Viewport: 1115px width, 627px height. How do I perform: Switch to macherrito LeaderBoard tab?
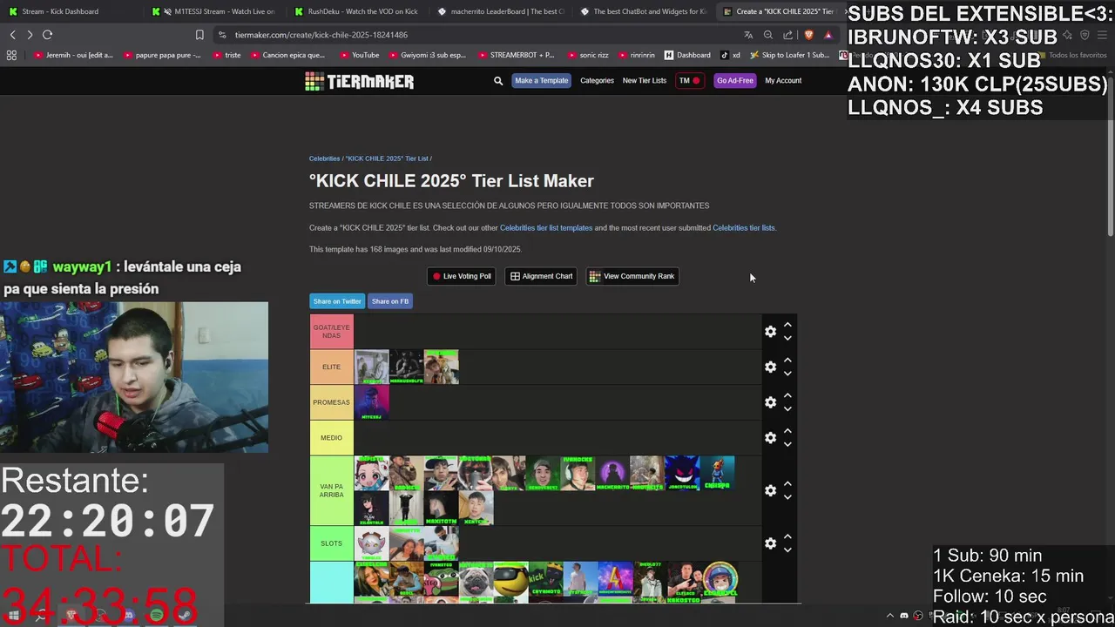coord(500,11)
